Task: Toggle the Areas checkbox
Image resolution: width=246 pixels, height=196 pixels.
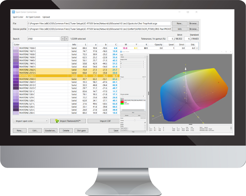Action: tap(145, 122)
